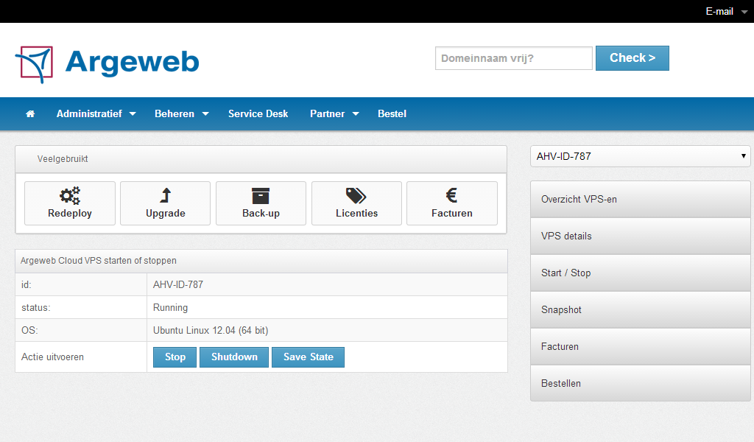Open the Partner dropdown menu

point(334,114)
